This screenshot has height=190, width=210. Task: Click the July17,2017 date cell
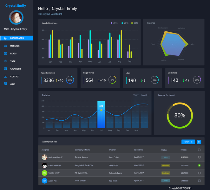[x=139, y=173]
